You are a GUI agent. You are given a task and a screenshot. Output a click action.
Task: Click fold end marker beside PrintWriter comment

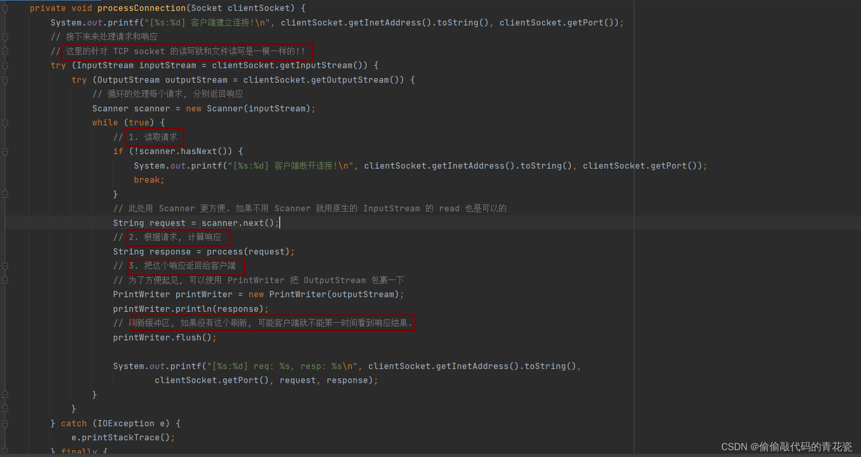pos(5,280)
